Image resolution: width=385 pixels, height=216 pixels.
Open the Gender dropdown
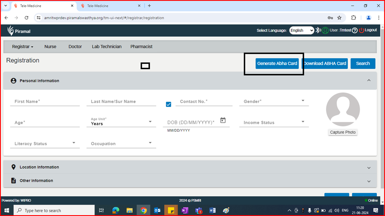(x=274, y=101)
